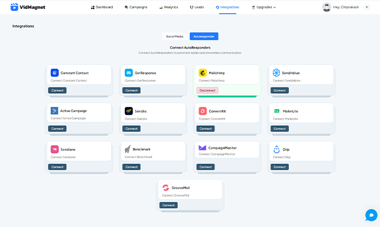This screenshot has width=380, height=227.
Task: Select the Autoresponder tab
Action: (x=204, y=36)
